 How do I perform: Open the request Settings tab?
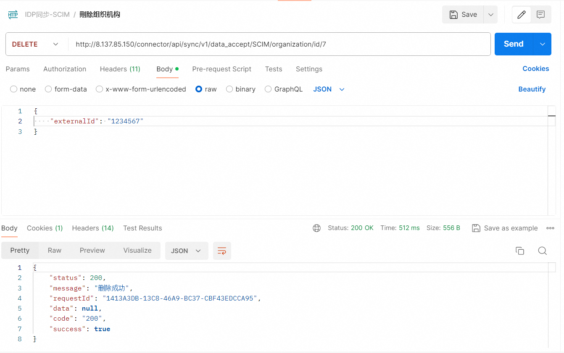click(x=309, y=69)
